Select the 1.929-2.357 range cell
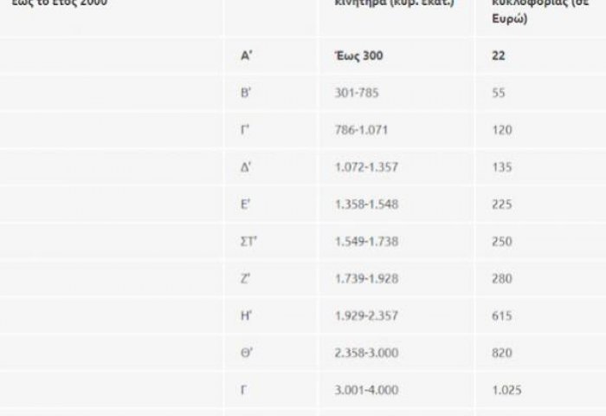Viewport: 606px width, 416px height. (x=366, y=315)
